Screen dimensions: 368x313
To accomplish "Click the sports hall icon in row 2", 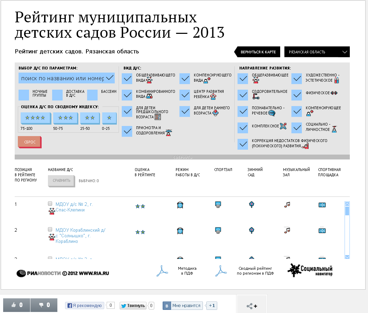I will [x=218, y=230].
